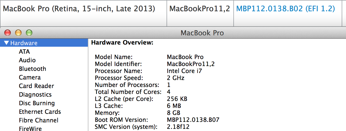Select Diagnostics in the sidebar

pyautogui.click(x=35, y=94)
